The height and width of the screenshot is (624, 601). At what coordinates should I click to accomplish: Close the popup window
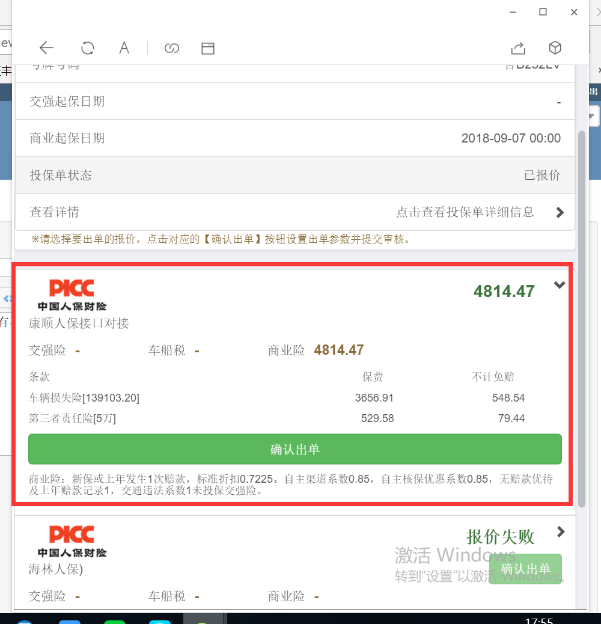[x=574, y=13]
